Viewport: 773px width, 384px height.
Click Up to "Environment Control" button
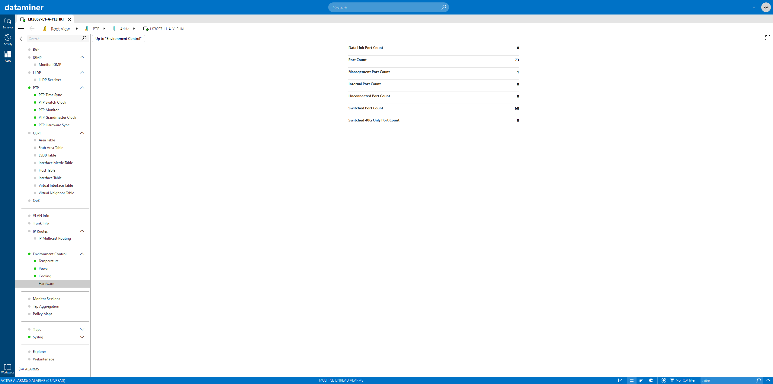point(118,39)
